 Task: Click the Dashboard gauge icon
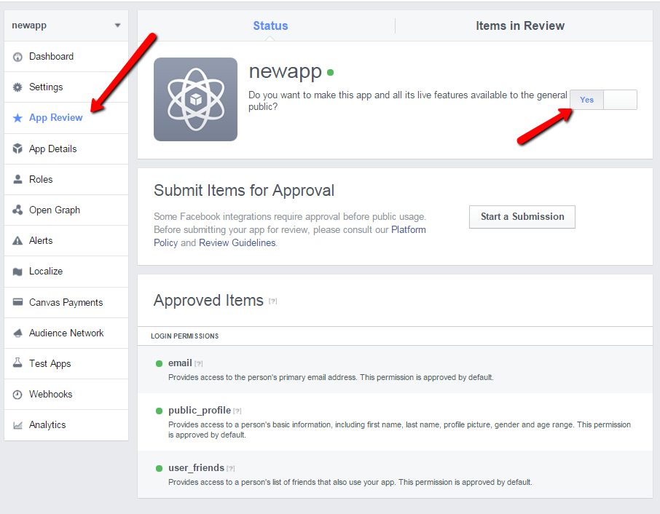tap(17, 57)
